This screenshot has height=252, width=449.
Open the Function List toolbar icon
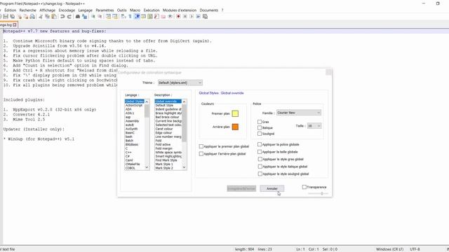pyautogui.click(x=156, y=17)
